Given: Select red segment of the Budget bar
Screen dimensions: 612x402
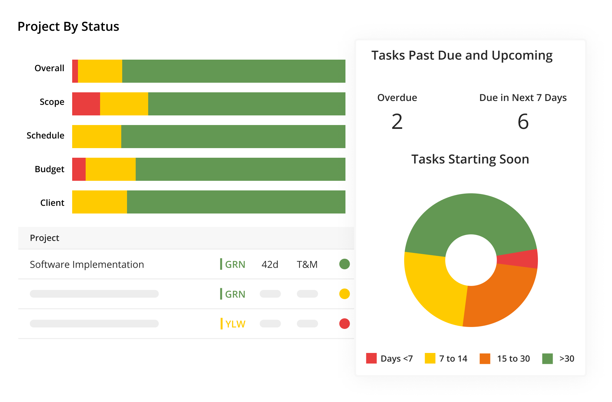Looking at the screenshot, I should coord(79,169).
